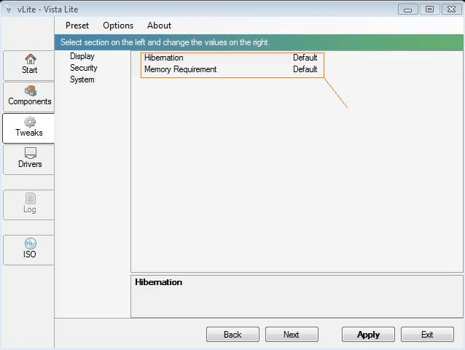
Task: Change the Memory Requirement Default value
Action: pyautogui.click(x=305, y=69)
